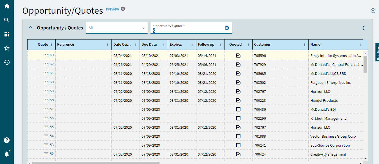379x164 pixels.
Task: Open quote 77158 link
Action: [49, 100]
